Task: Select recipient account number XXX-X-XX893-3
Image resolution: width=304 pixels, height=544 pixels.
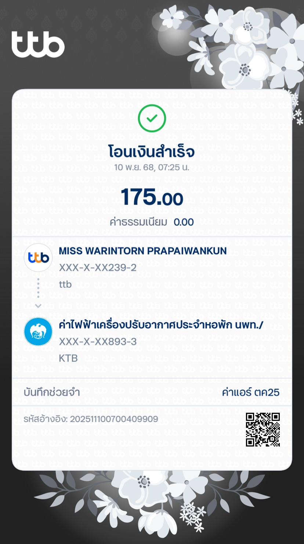Action: click(98, 342)
